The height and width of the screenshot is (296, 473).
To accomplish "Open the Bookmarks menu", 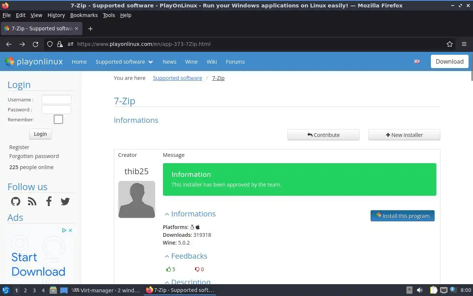I will click(x=84, y=15).
